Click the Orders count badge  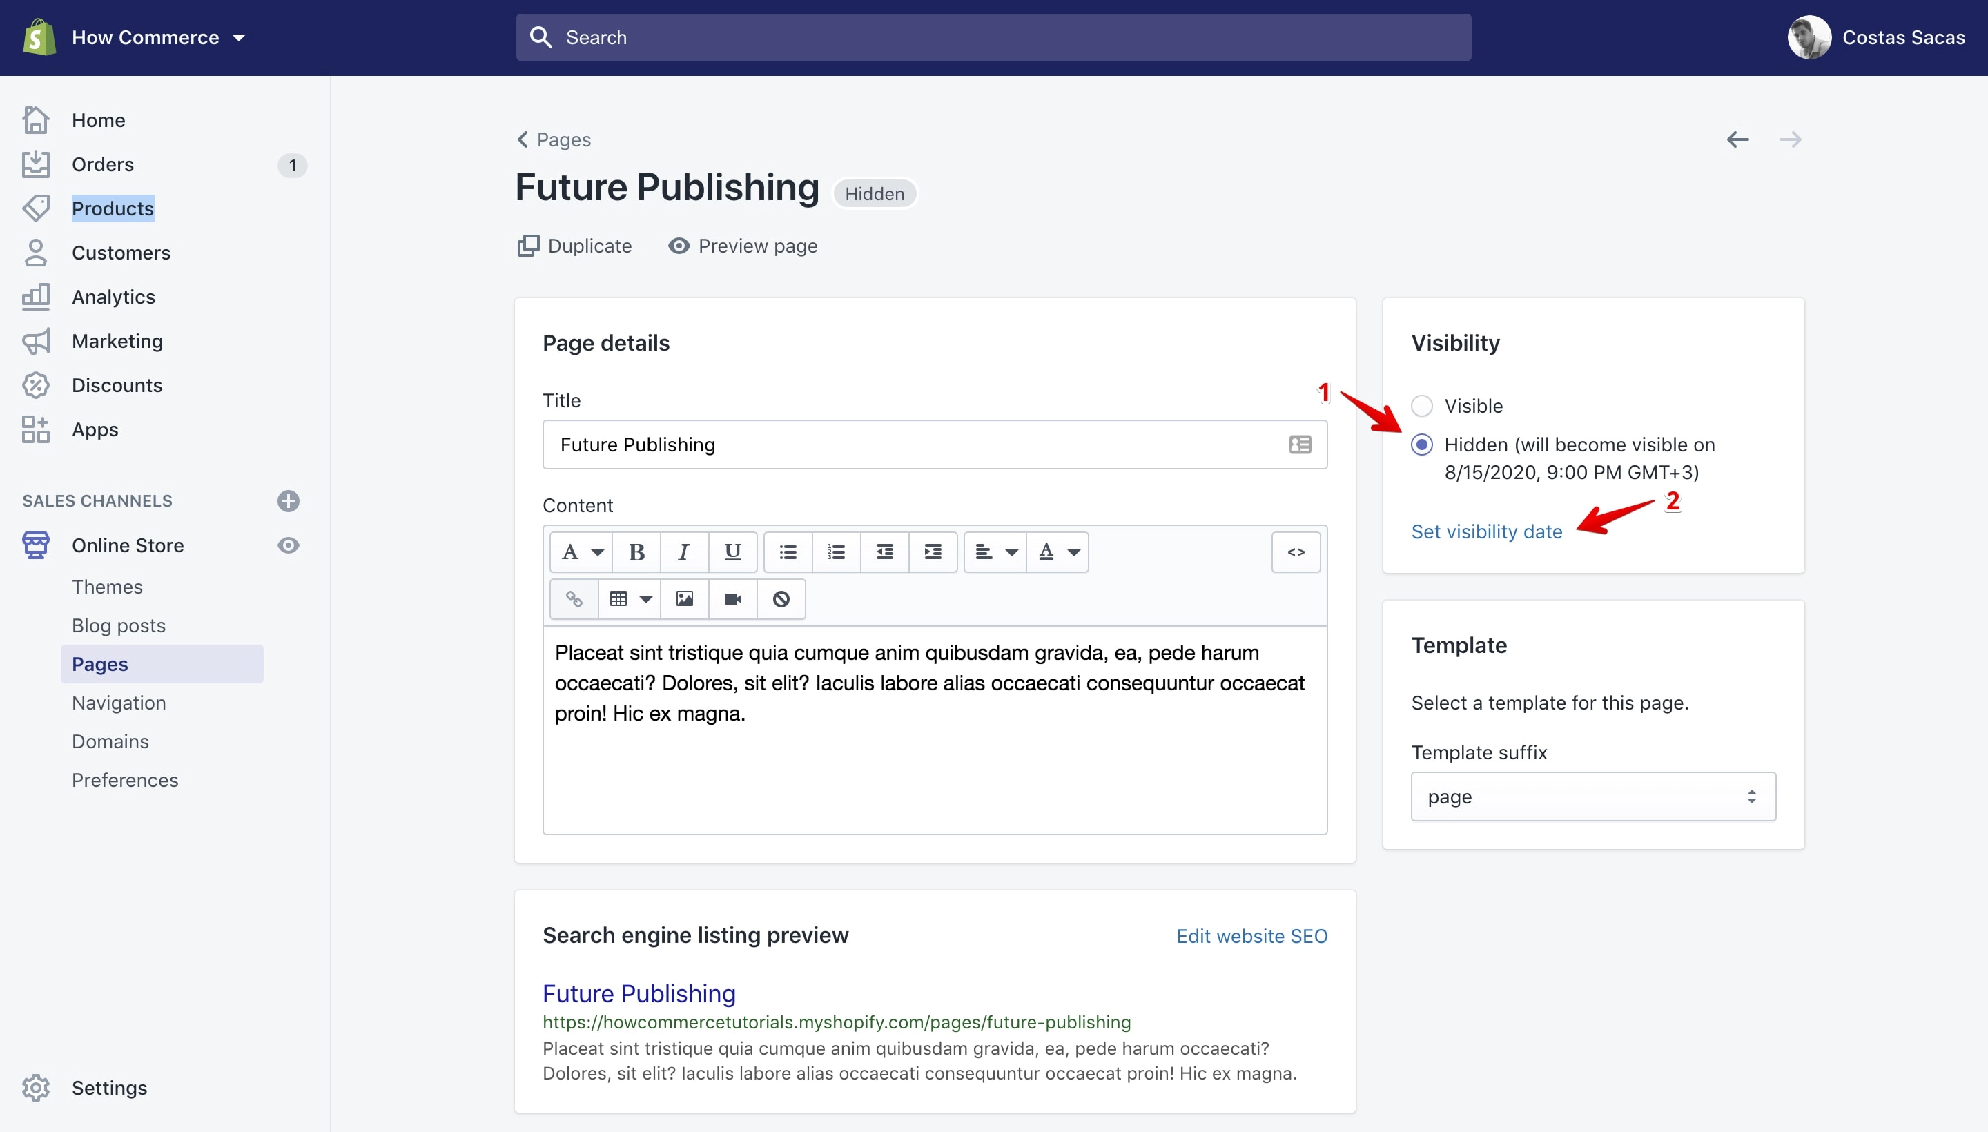[x=292, y=165]
